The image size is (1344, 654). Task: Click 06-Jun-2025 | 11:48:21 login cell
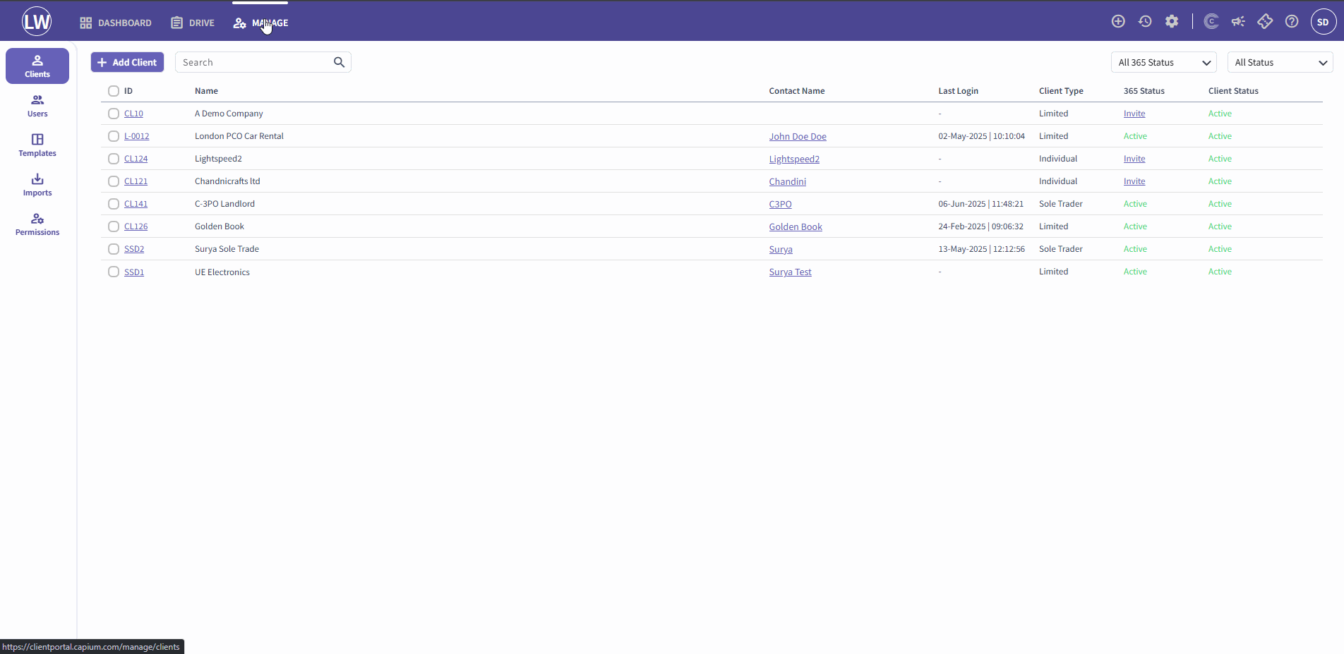[x=980, y=204]
